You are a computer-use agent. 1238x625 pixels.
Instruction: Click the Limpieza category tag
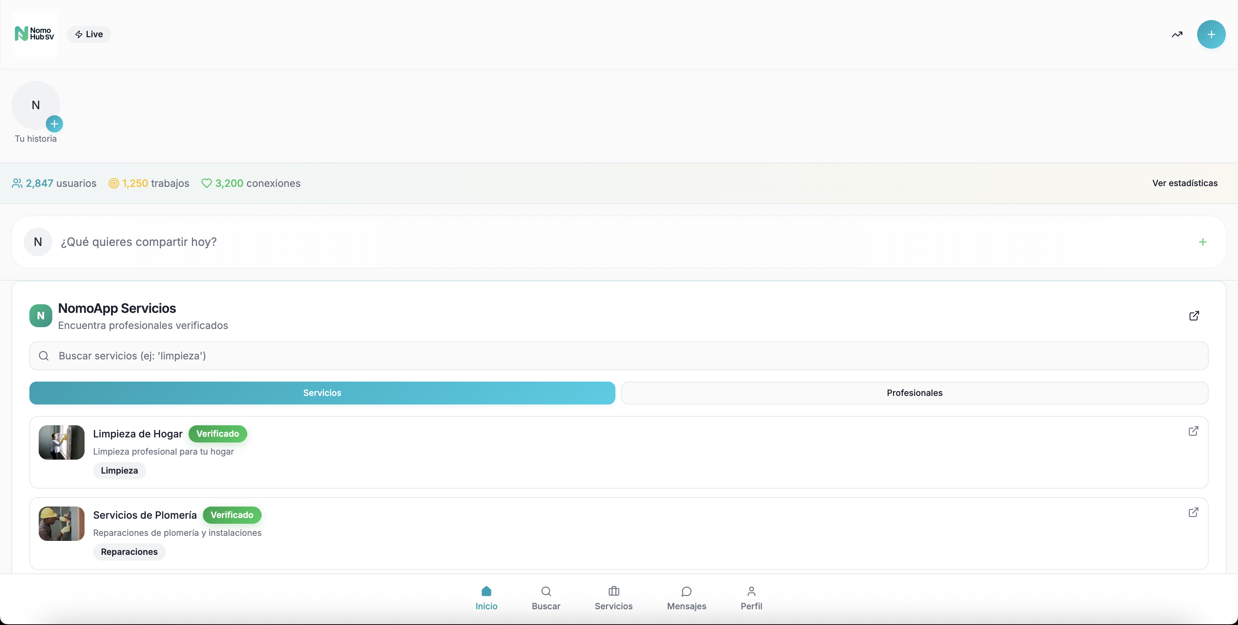click(x=119, y=471)
